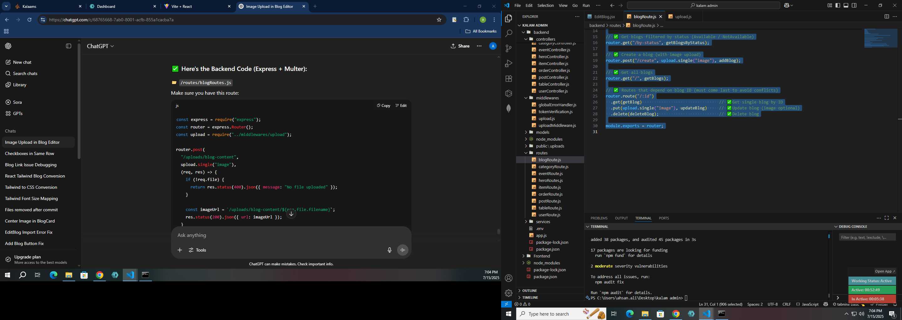
Task: Focus the debug console filter field
Action: [867, 237]
